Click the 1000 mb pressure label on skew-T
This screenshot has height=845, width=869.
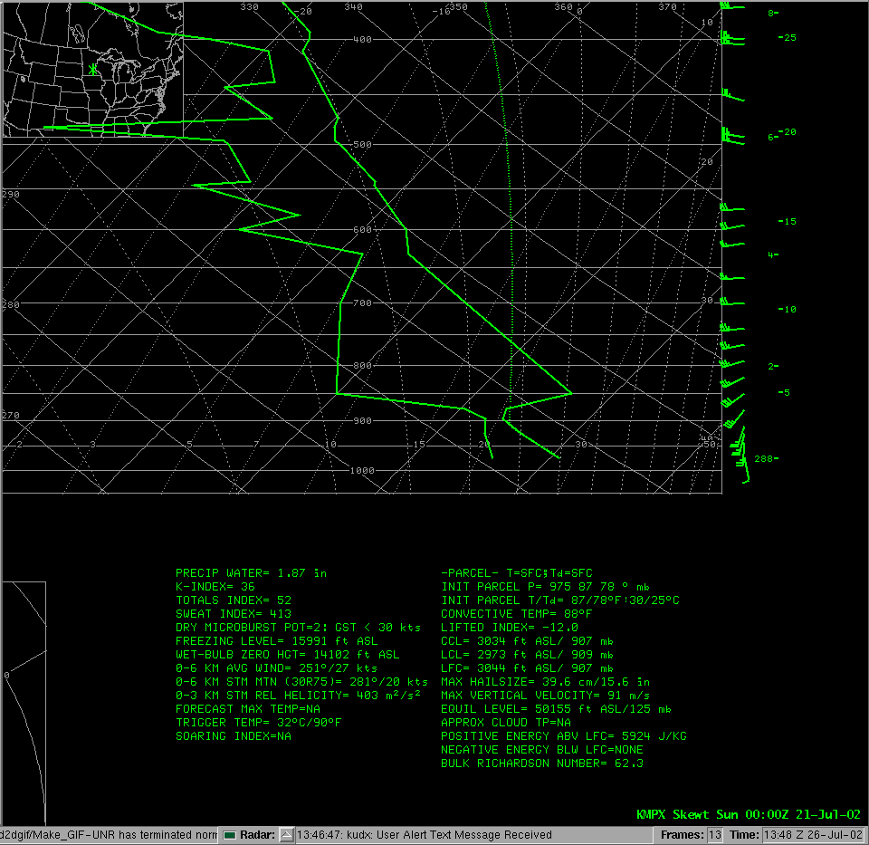tap(362, 471)
